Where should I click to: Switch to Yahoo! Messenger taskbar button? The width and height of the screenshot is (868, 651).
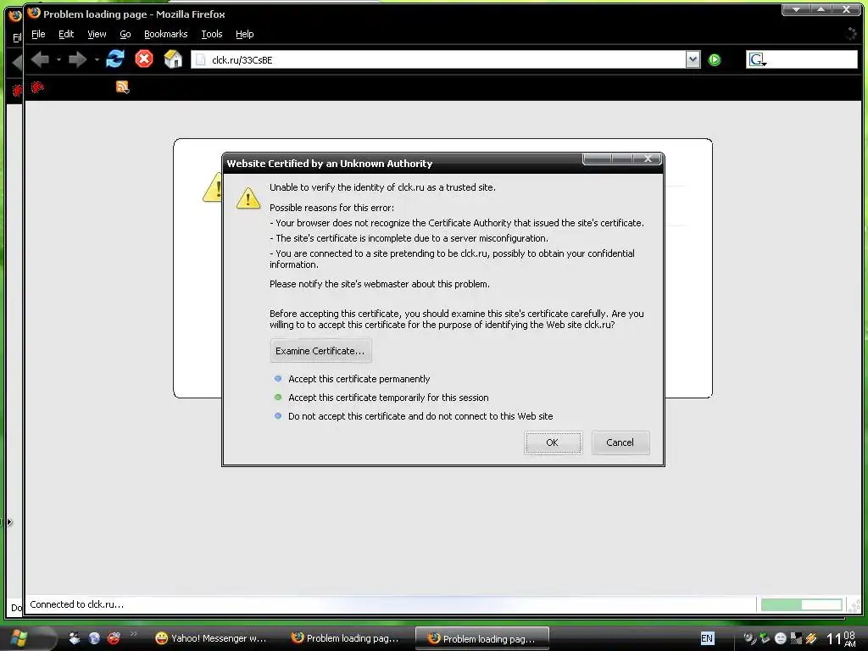point(211,638)
